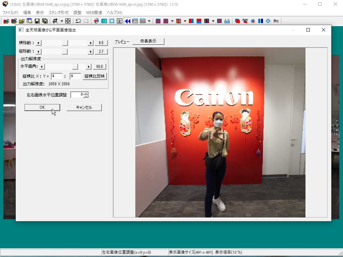Click the 98.0 value button for 水平画角

(x=99, y=67)
